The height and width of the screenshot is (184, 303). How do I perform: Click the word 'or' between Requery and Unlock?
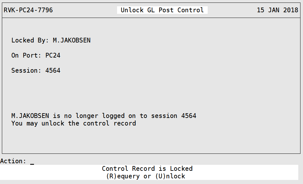(147, 176)
